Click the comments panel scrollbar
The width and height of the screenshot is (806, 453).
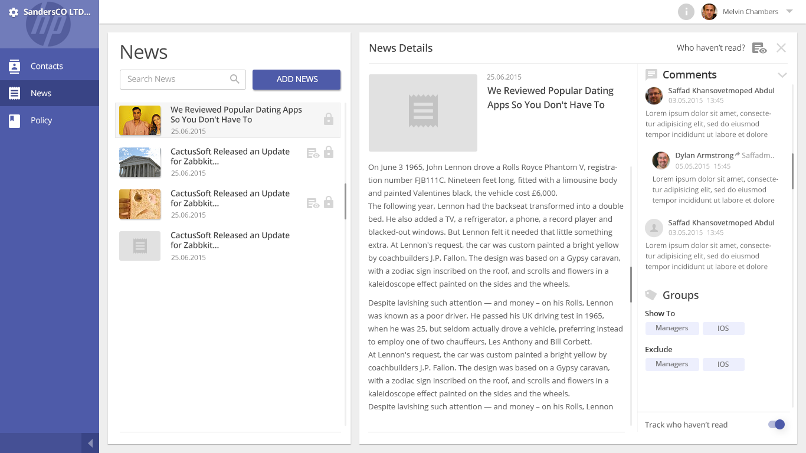[x=792, y=171]
